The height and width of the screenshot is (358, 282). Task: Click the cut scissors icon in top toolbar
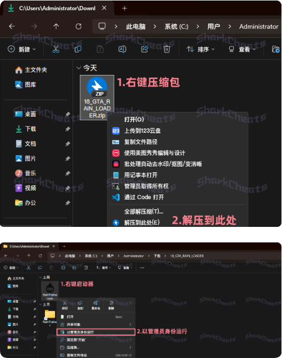[56, 49]
